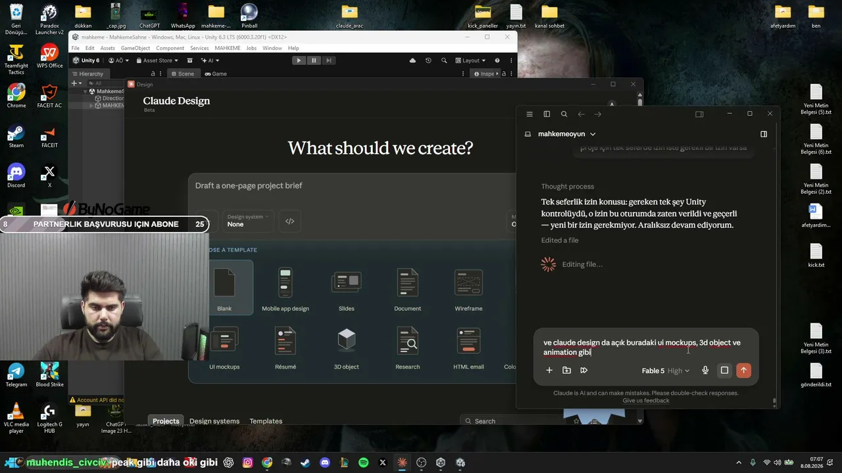Open the Unity File menu
The width and height of the screenshot is (842, 473).
76,48
